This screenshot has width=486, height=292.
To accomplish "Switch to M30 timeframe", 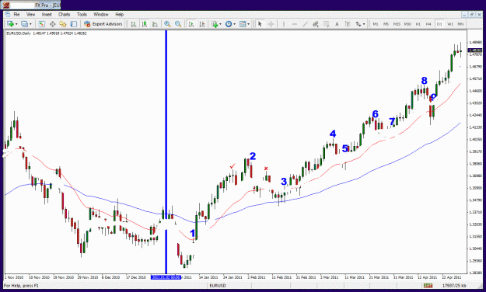I will pyautogui.click(x=407, y=24).
